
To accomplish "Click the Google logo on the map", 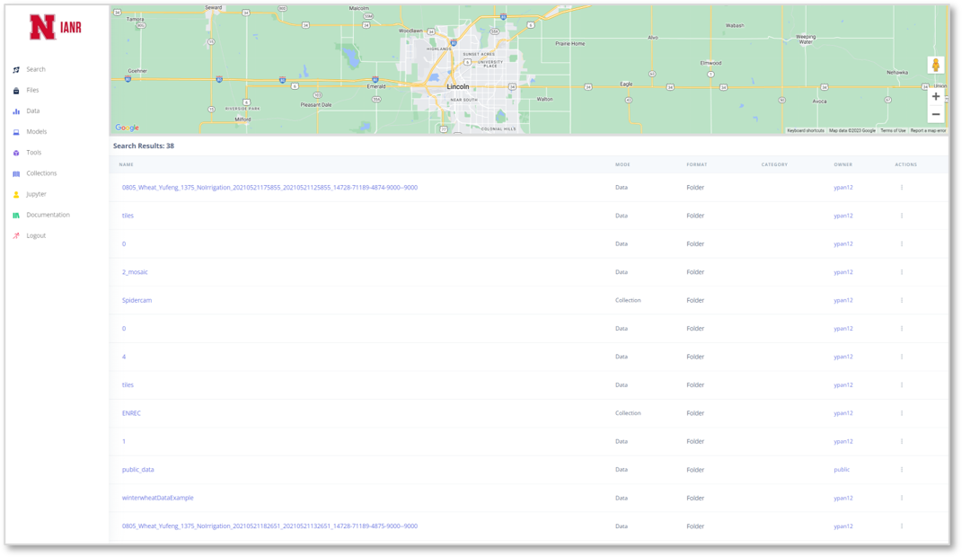I will click(127, 128).
